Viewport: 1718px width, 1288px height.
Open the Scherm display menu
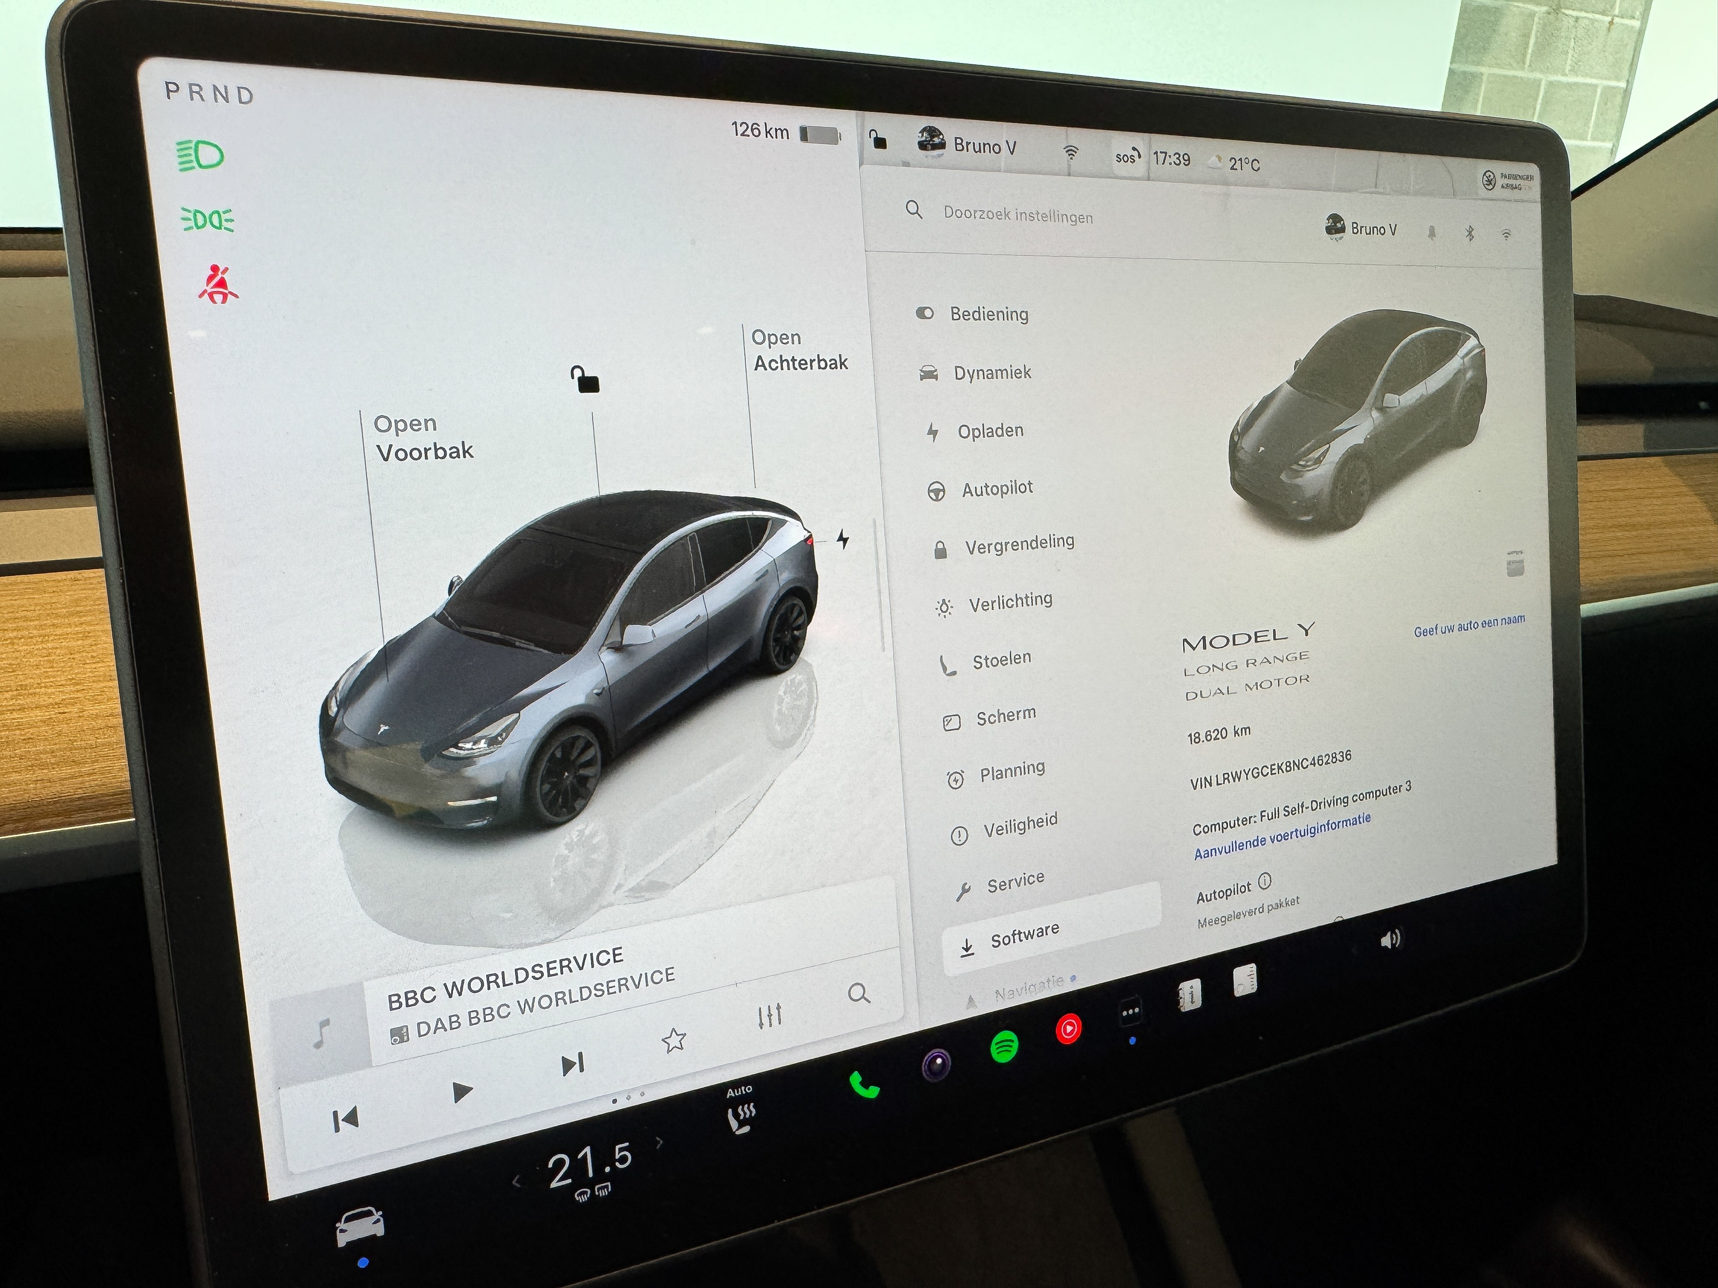(x=989, y=717)
